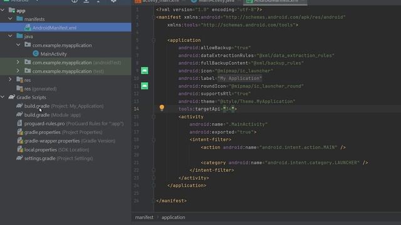Select the res (generated) label
401x225 pixels.
(x=40, y=89)
